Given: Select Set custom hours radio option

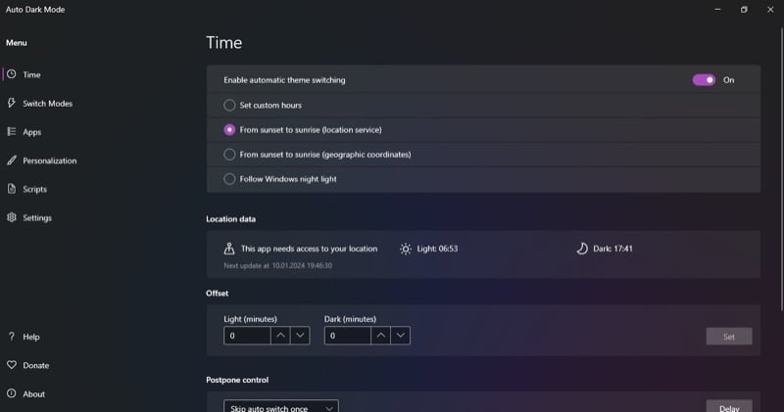Looking at the screenshot, I should click(x=229, y=105).
